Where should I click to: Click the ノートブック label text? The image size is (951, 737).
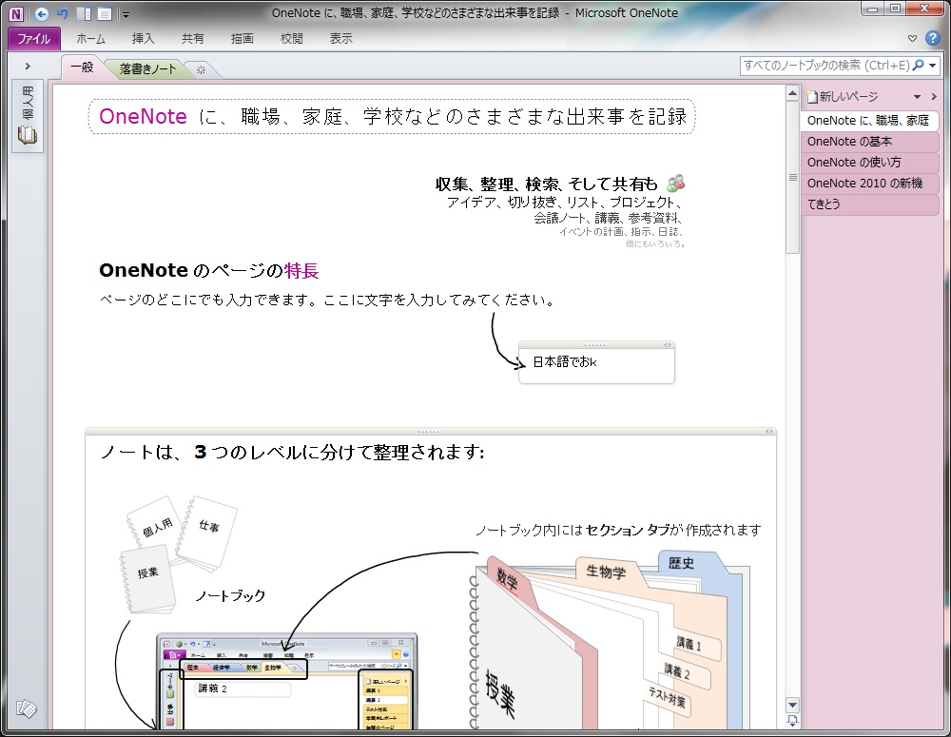[230, 595]
